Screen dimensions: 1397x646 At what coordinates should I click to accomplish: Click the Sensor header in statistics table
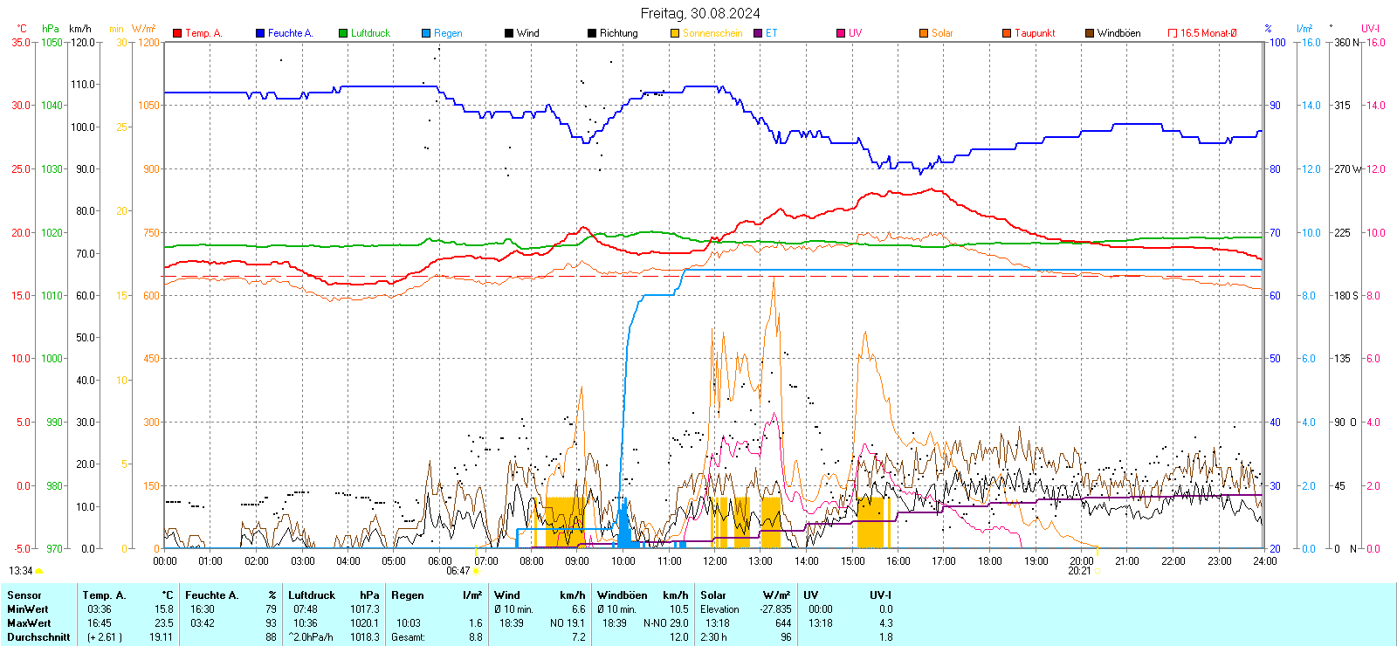pyautogui.click(x=24, y=595)
